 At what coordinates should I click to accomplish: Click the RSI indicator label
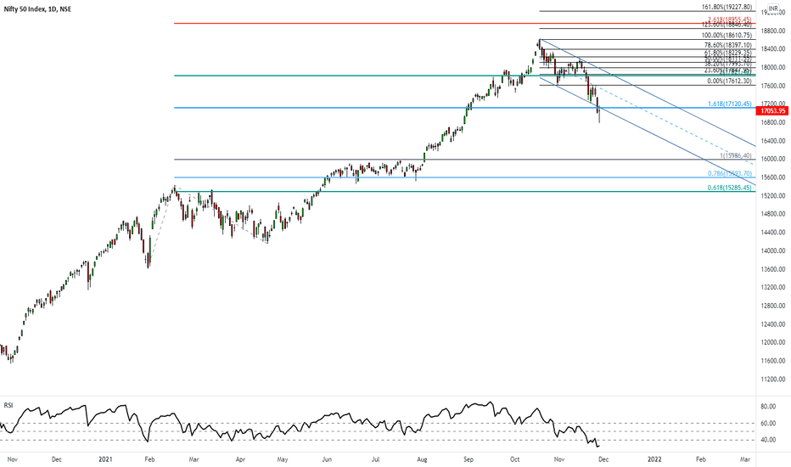[x=8, y=405]
